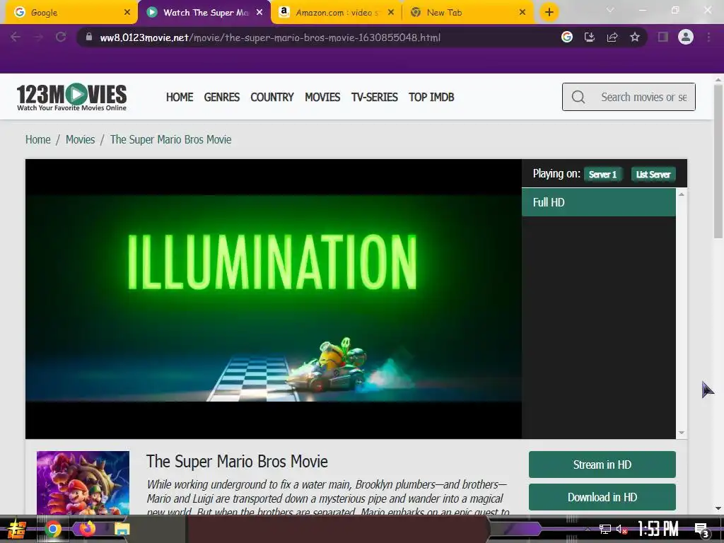Click the 123Movies logo
Screen dimensions: 724x543
[71, 97]
